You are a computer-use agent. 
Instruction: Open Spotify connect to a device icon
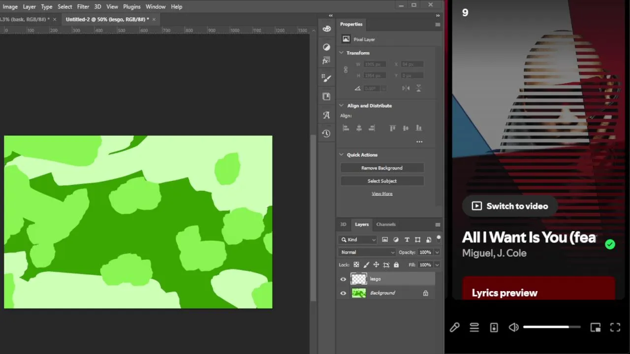point(494,327)
